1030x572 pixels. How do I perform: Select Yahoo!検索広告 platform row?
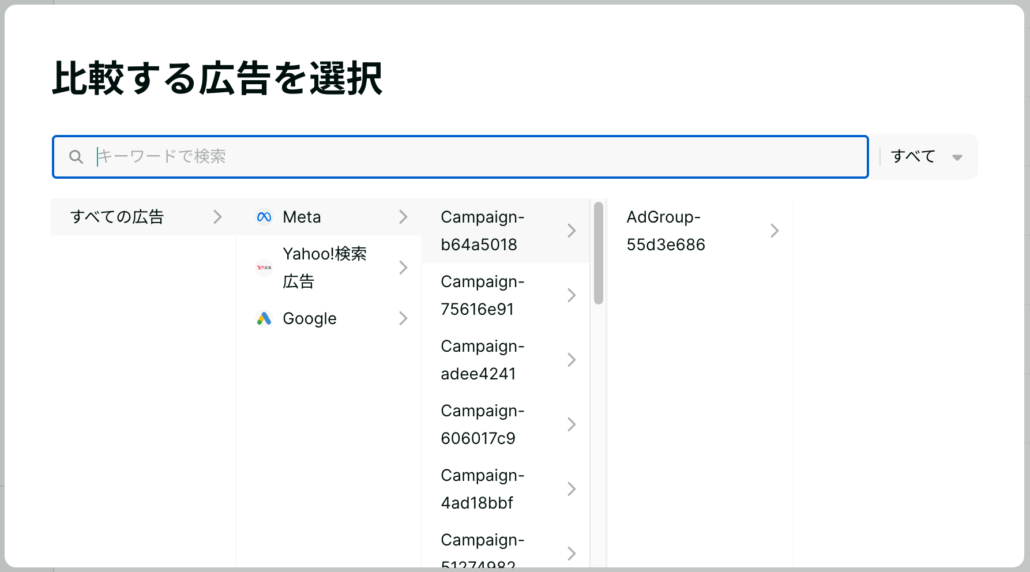329,268
